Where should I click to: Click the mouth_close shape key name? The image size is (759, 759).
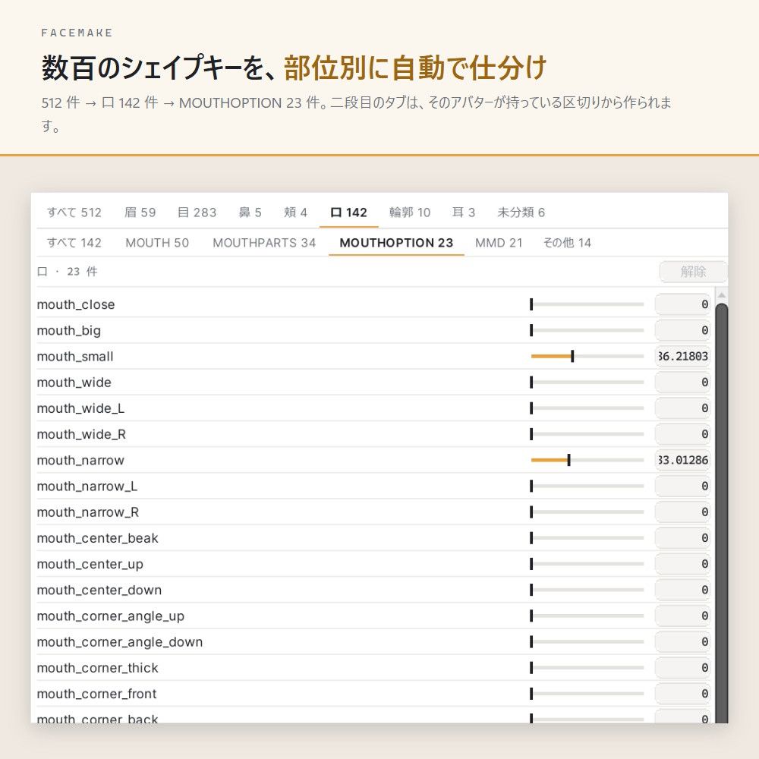(x=76, y=304)
